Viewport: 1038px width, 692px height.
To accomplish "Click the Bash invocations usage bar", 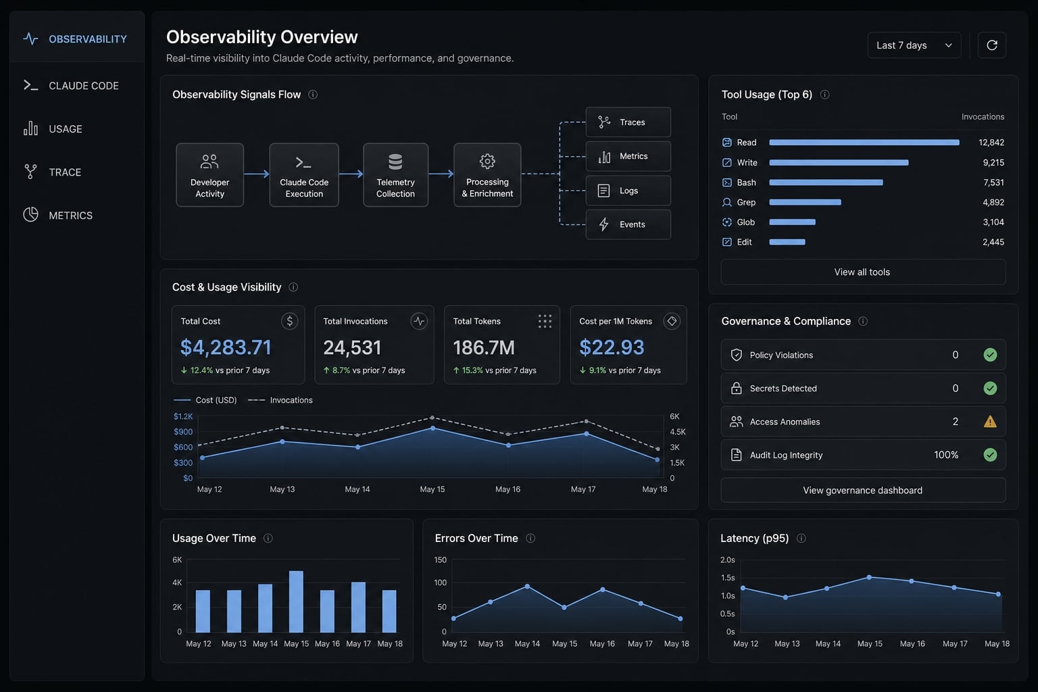I will pos(826,182).
